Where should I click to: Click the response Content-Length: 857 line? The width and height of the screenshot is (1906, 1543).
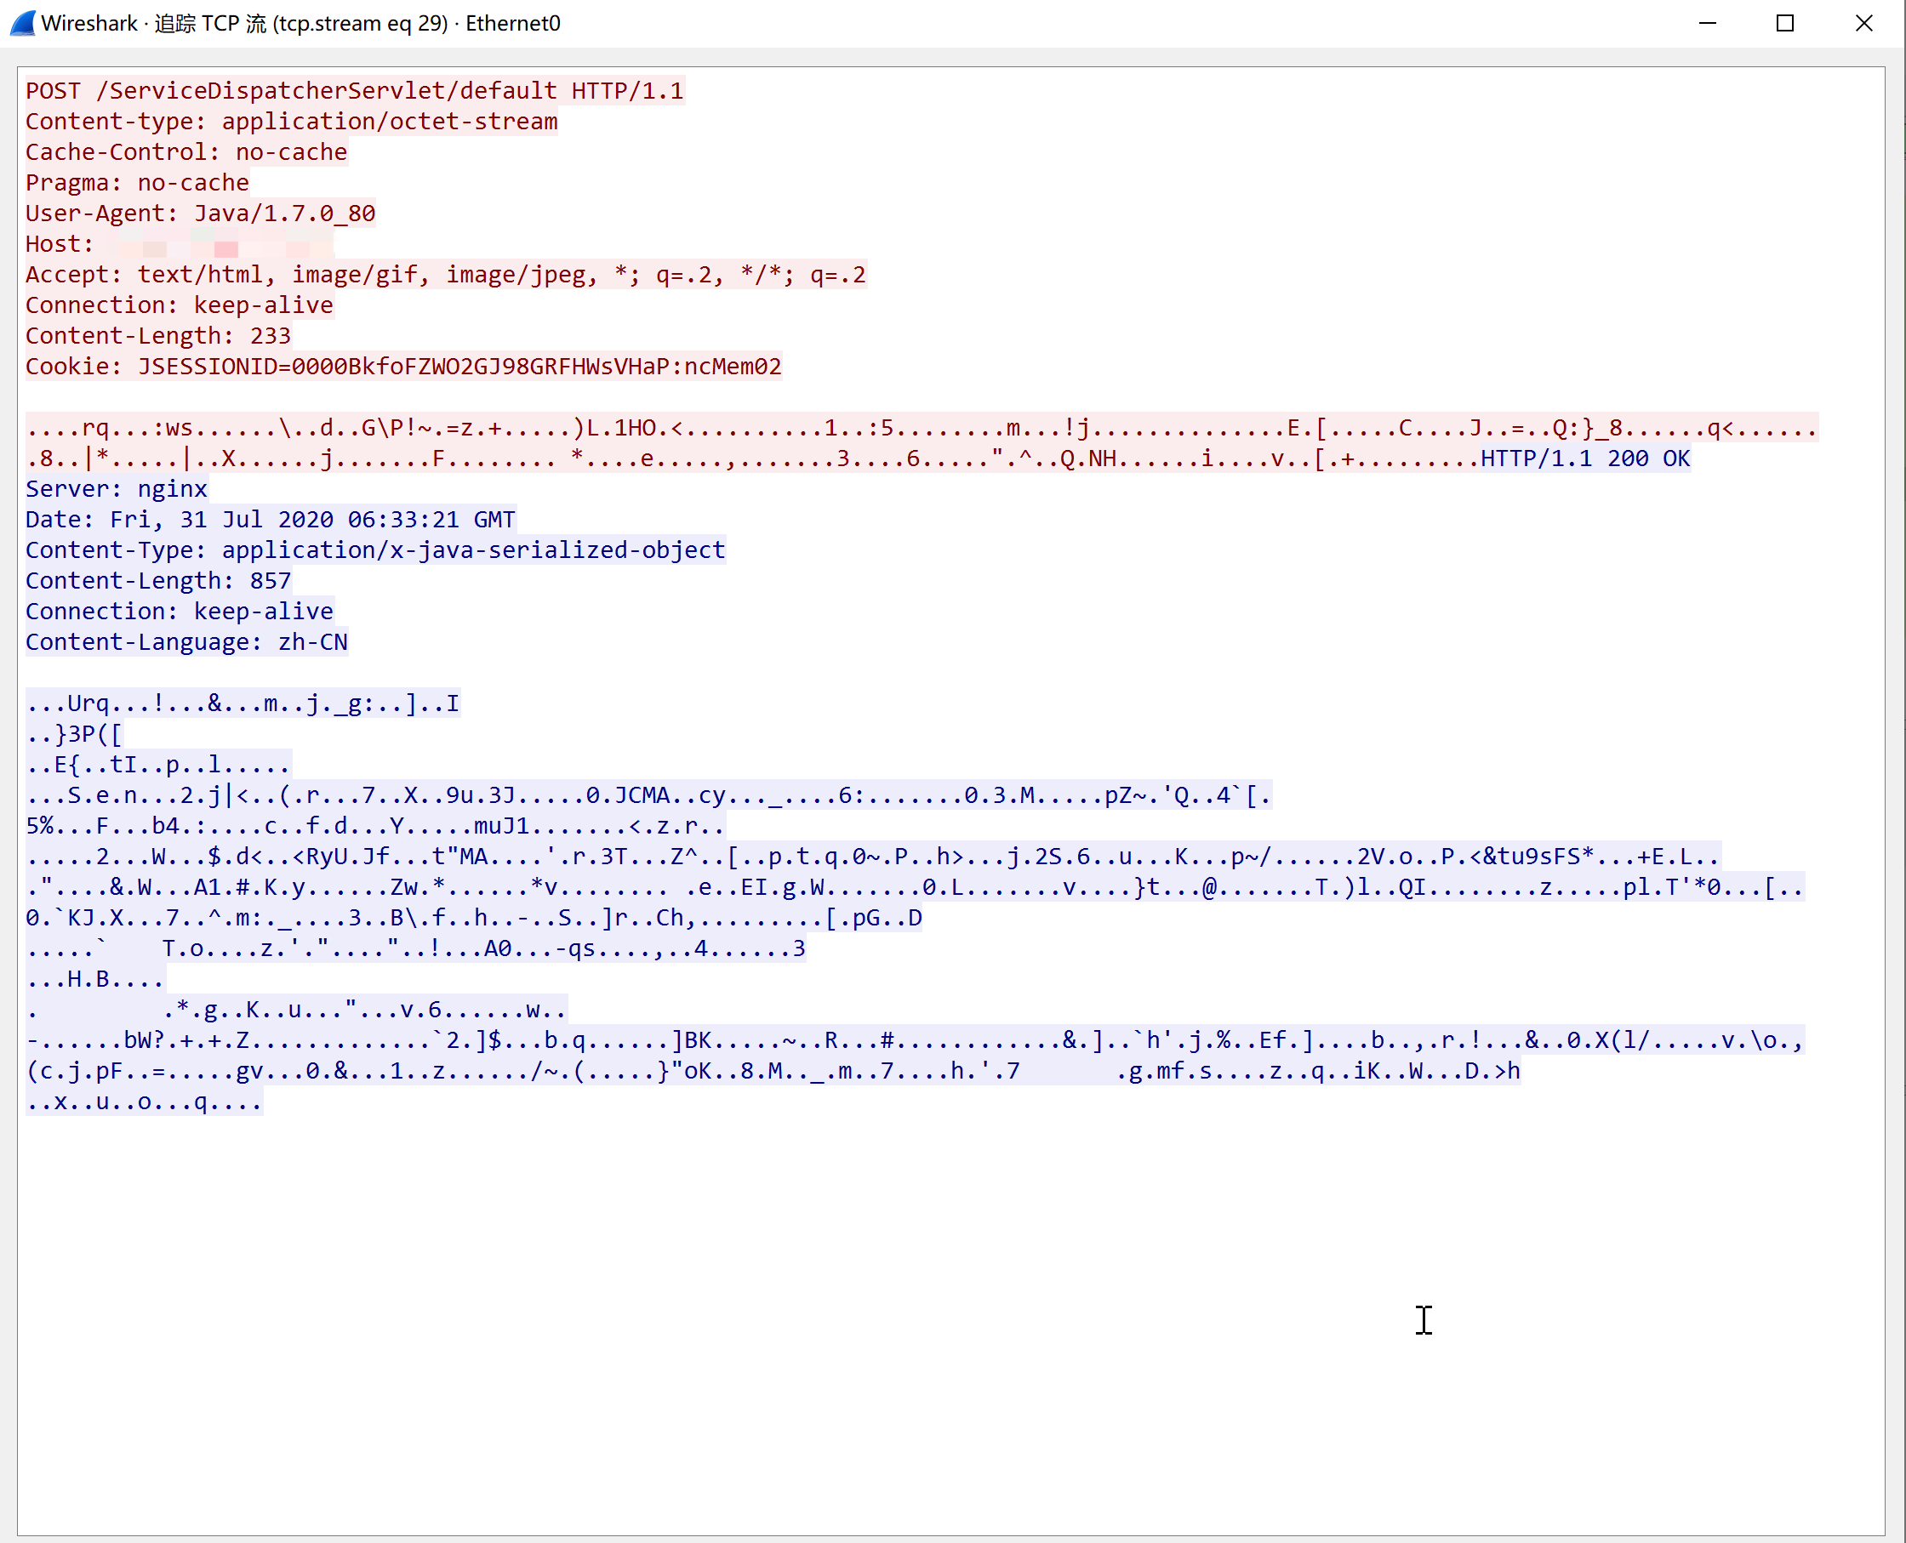[157, 581]
